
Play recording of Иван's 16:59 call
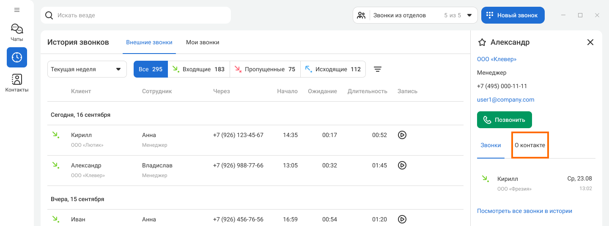402,219
